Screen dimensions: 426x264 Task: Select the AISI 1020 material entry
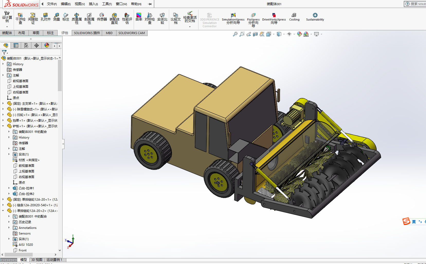tap(23, 245)
